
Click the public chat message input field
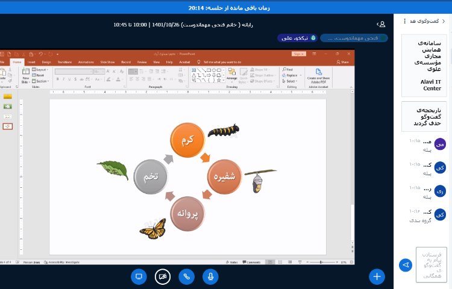pos(431,264)
